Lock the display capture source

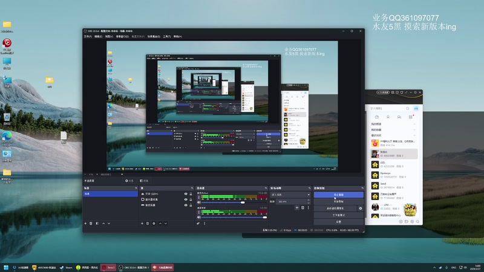point(191,199)
